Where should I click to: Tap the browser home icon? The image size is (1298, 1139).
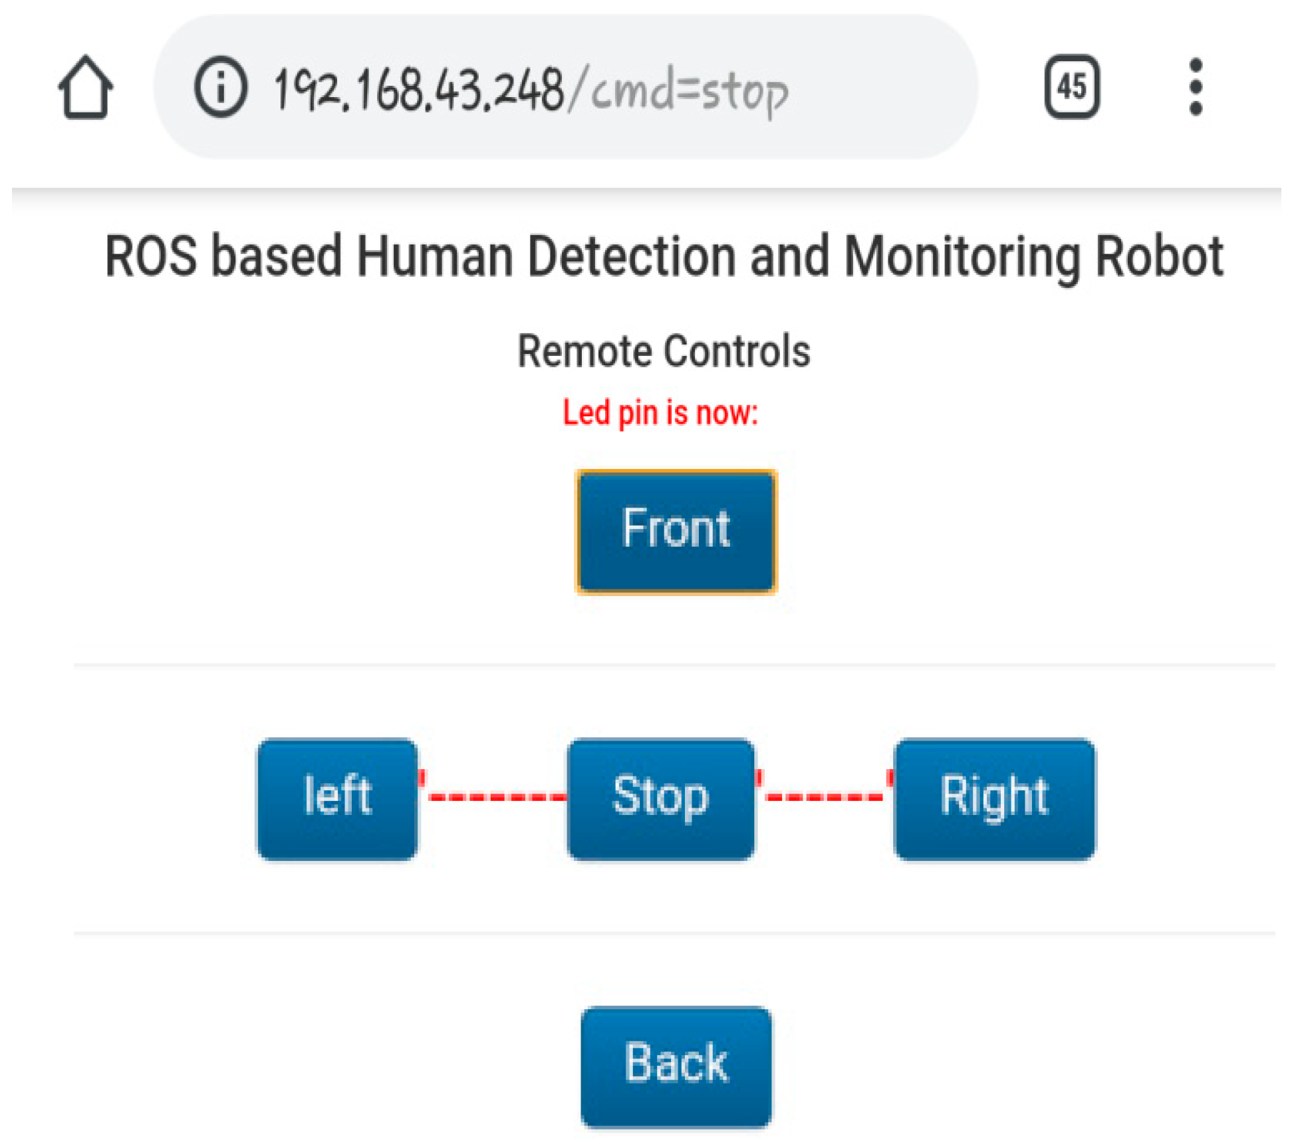click(x=85, y=87)
